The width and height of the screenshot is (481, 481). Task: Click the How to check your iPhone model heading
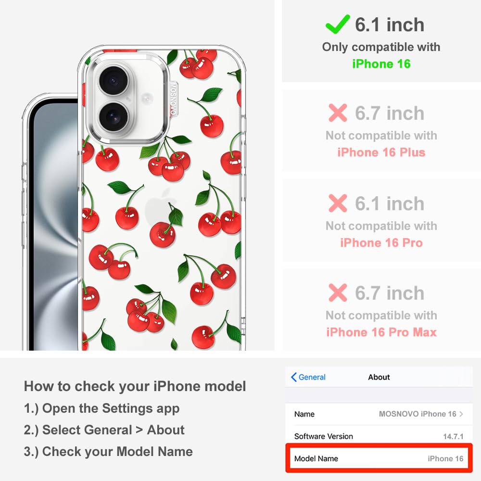[x=135, y=386]
